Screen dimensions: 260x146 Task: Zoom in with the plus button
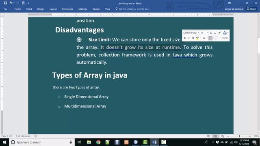(x=250, y=136)
